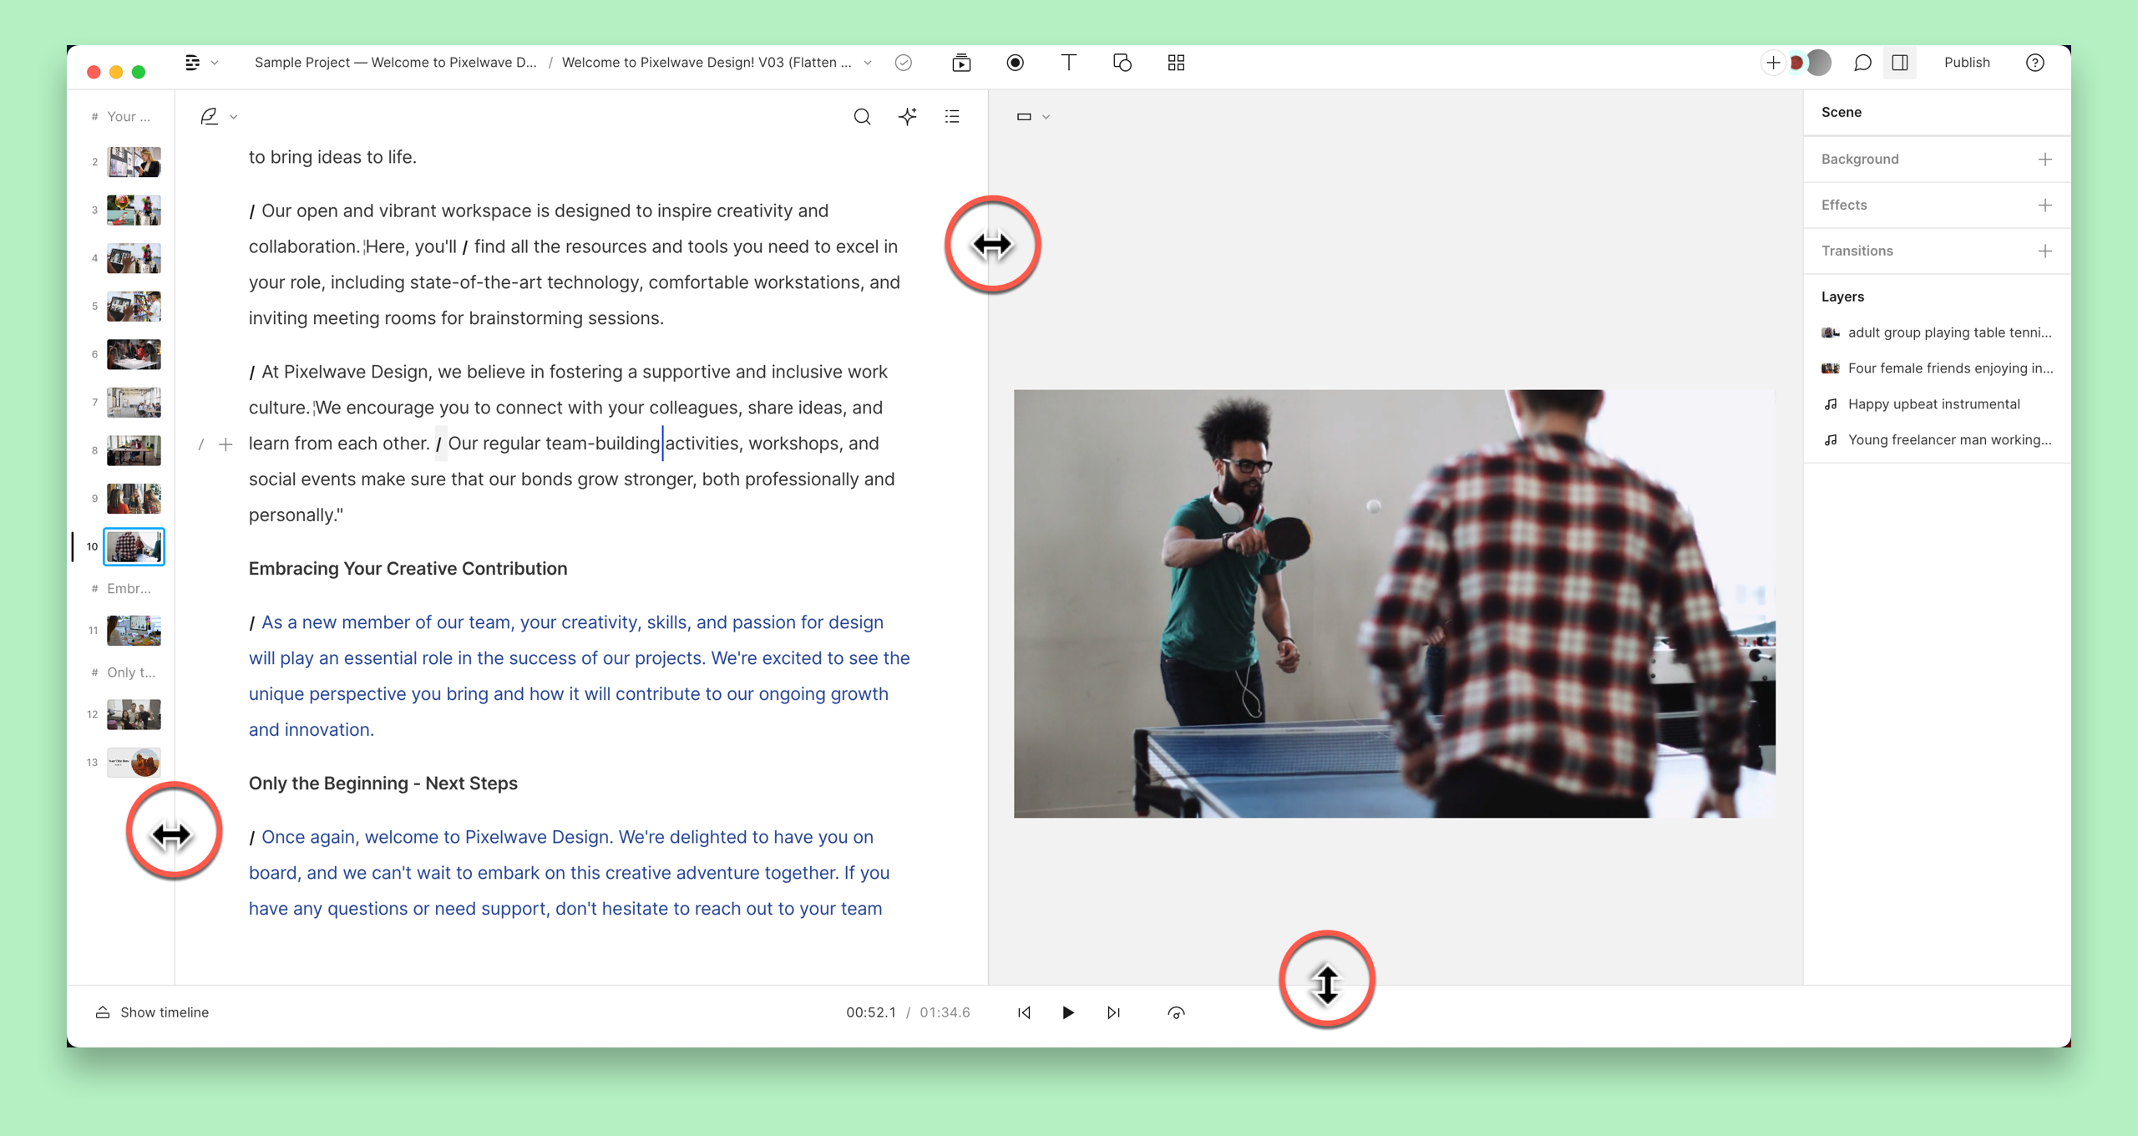
Task: Open the canvas aspect ratio dropdown
Action: [1032, 117]
